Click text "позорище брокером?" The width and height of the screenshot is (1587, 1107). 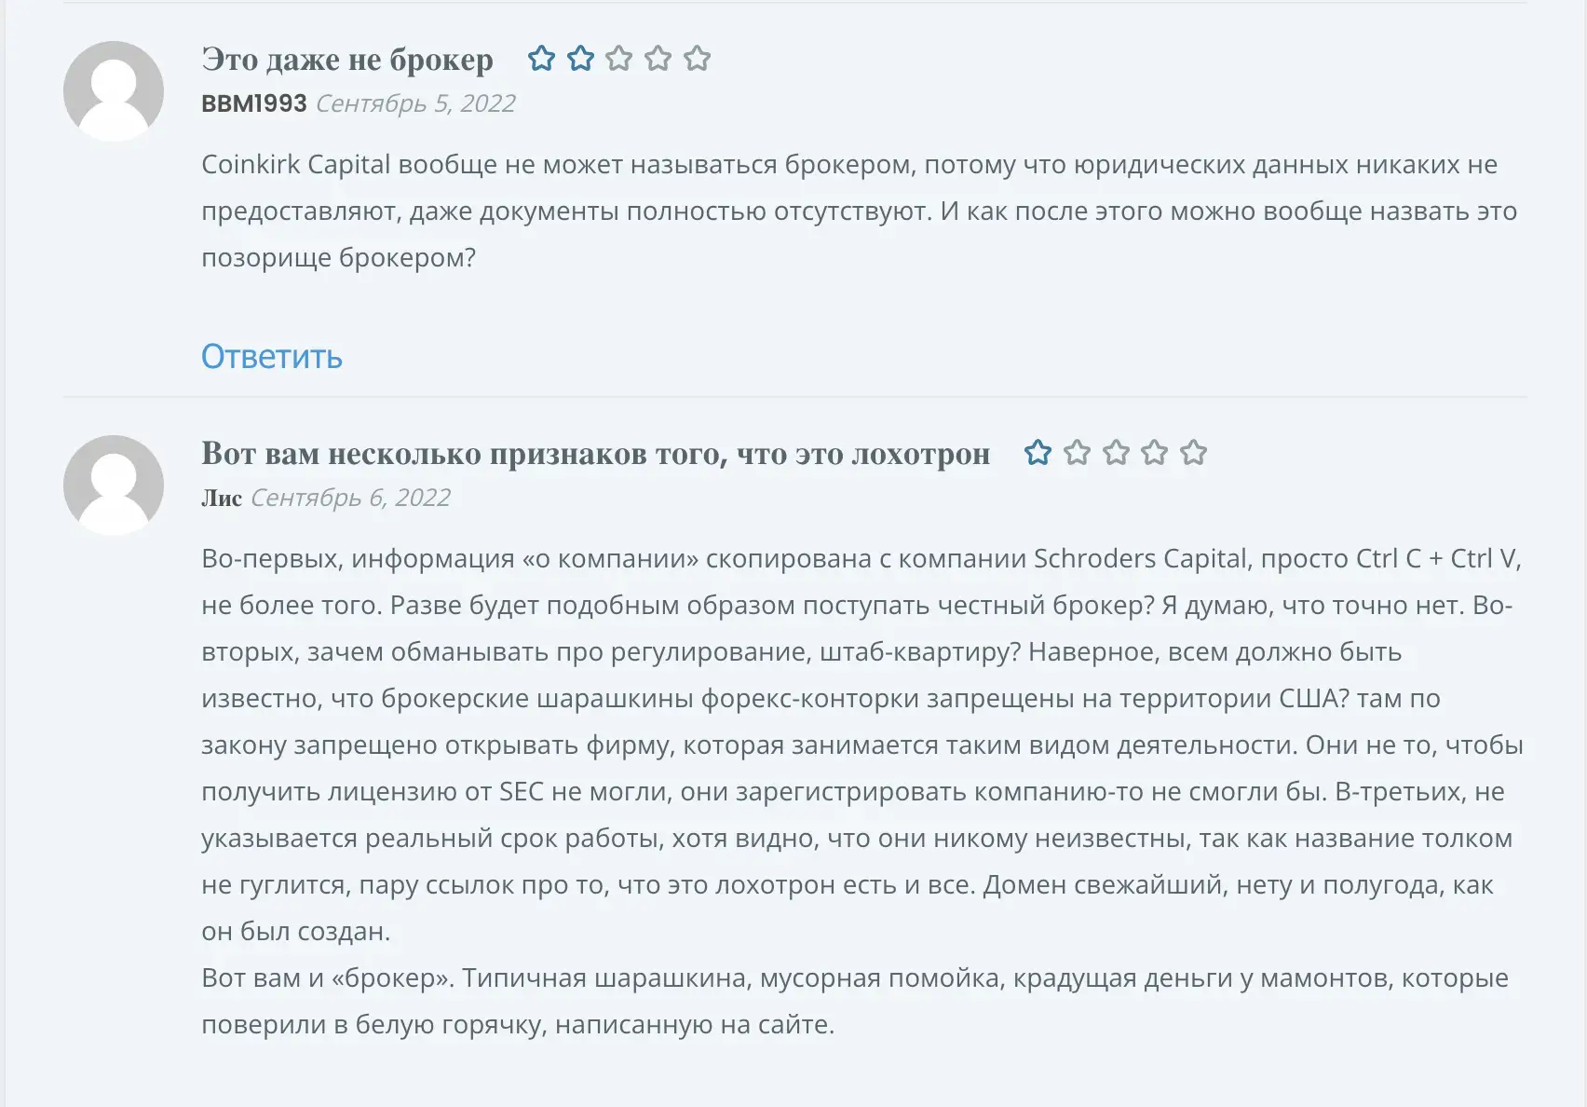339,258
